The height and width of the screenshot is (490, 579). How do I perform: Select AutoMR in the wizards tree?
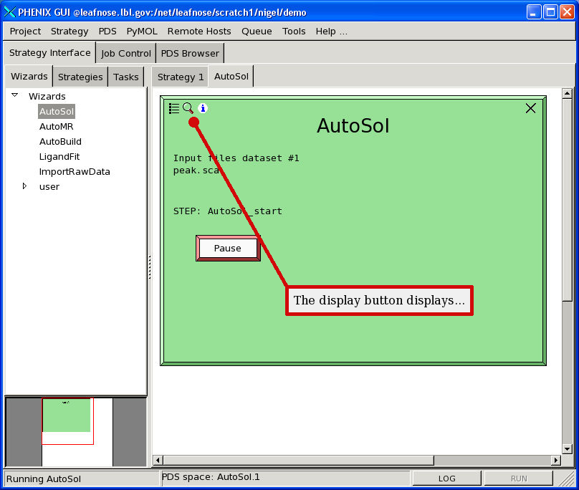pos(56,126)
